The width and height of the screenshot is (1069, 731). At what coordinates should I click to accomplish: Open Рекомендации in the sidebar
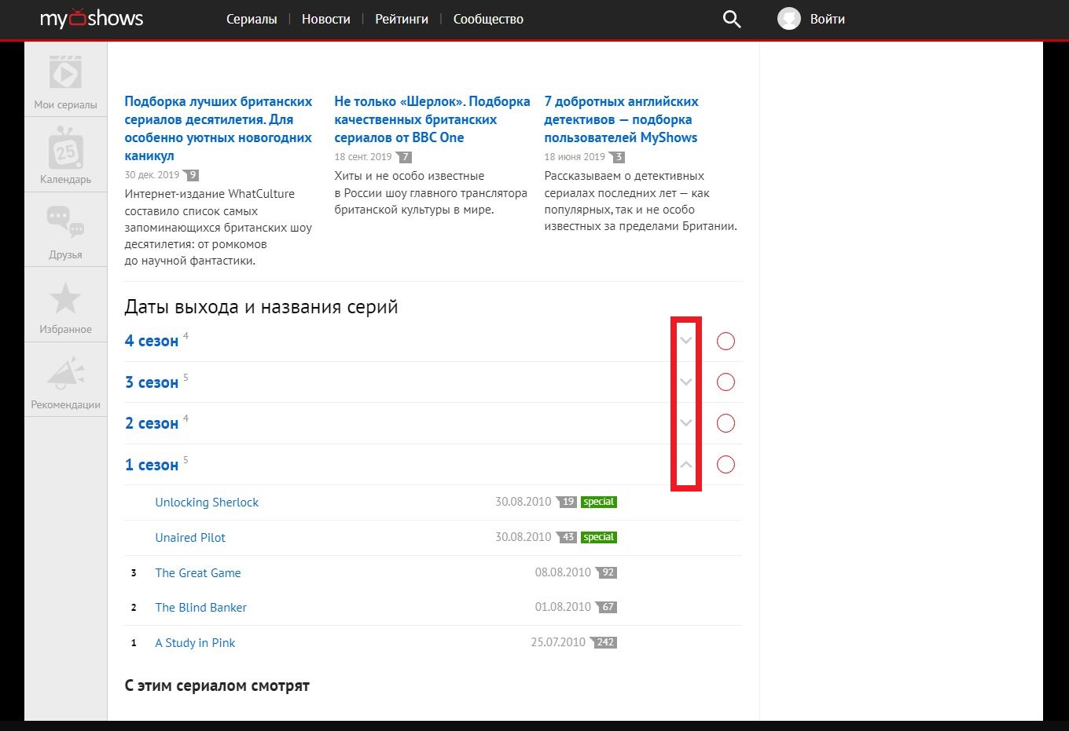(x=65, y=380)
